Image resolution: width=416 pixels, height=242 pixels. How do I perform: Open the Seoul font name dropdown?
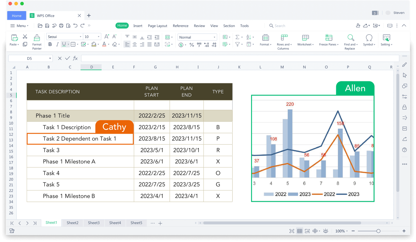[x=80, y=37]
